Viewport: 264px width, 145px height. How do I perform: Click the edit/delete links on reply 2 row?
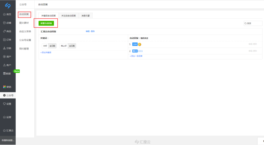253,51
